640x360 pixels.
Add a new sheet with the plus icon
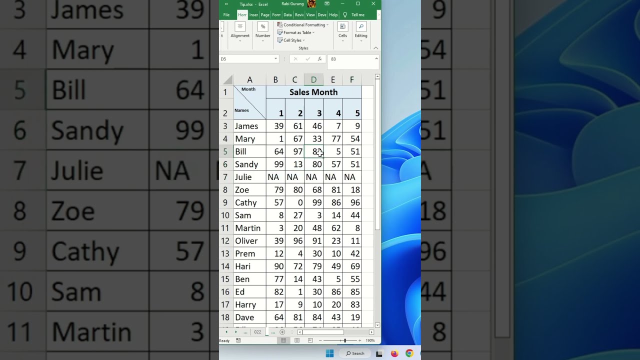282,332
